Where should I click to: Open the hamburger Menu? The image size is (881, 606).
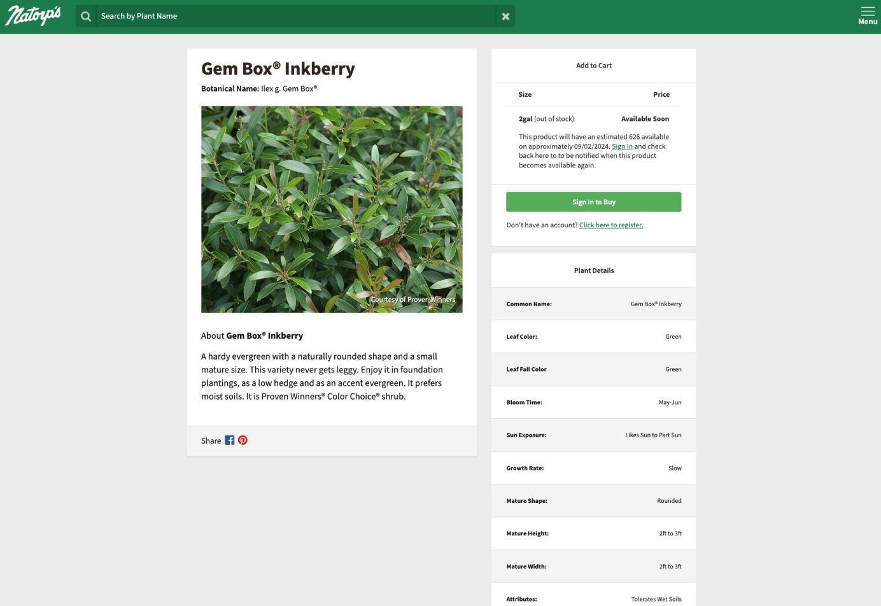coord(868,16)
